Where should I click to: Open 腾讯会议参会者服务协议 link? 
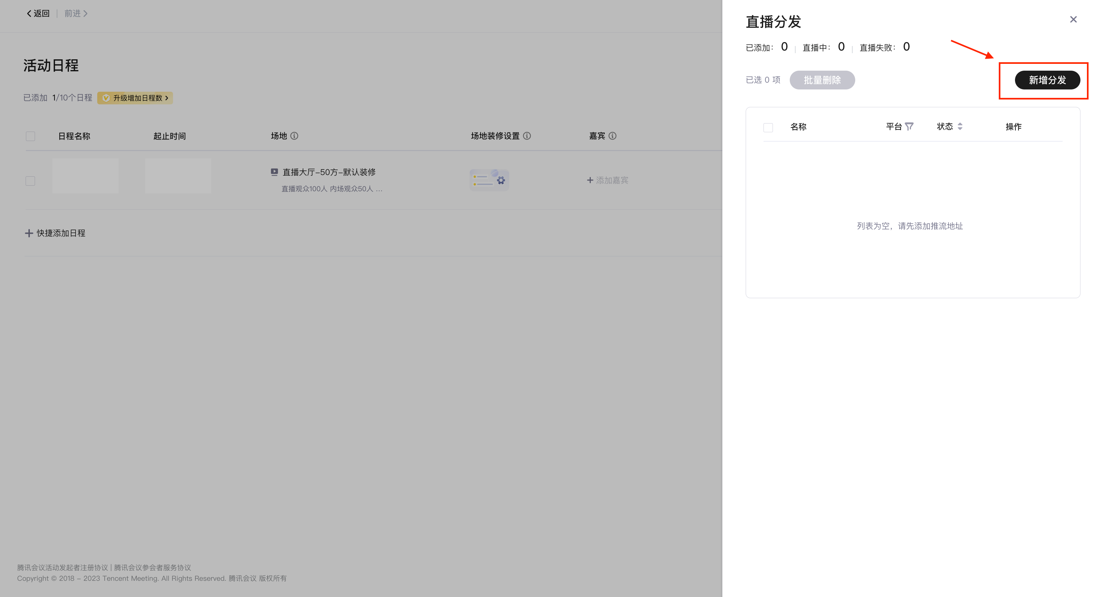(152, 568)
